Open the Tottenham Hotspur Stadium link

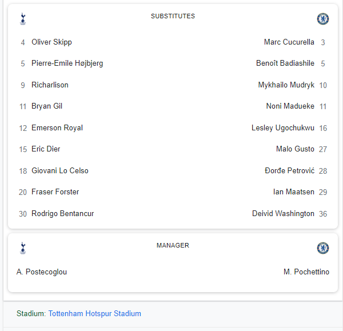pyautogui.click(x=94, y=313)
